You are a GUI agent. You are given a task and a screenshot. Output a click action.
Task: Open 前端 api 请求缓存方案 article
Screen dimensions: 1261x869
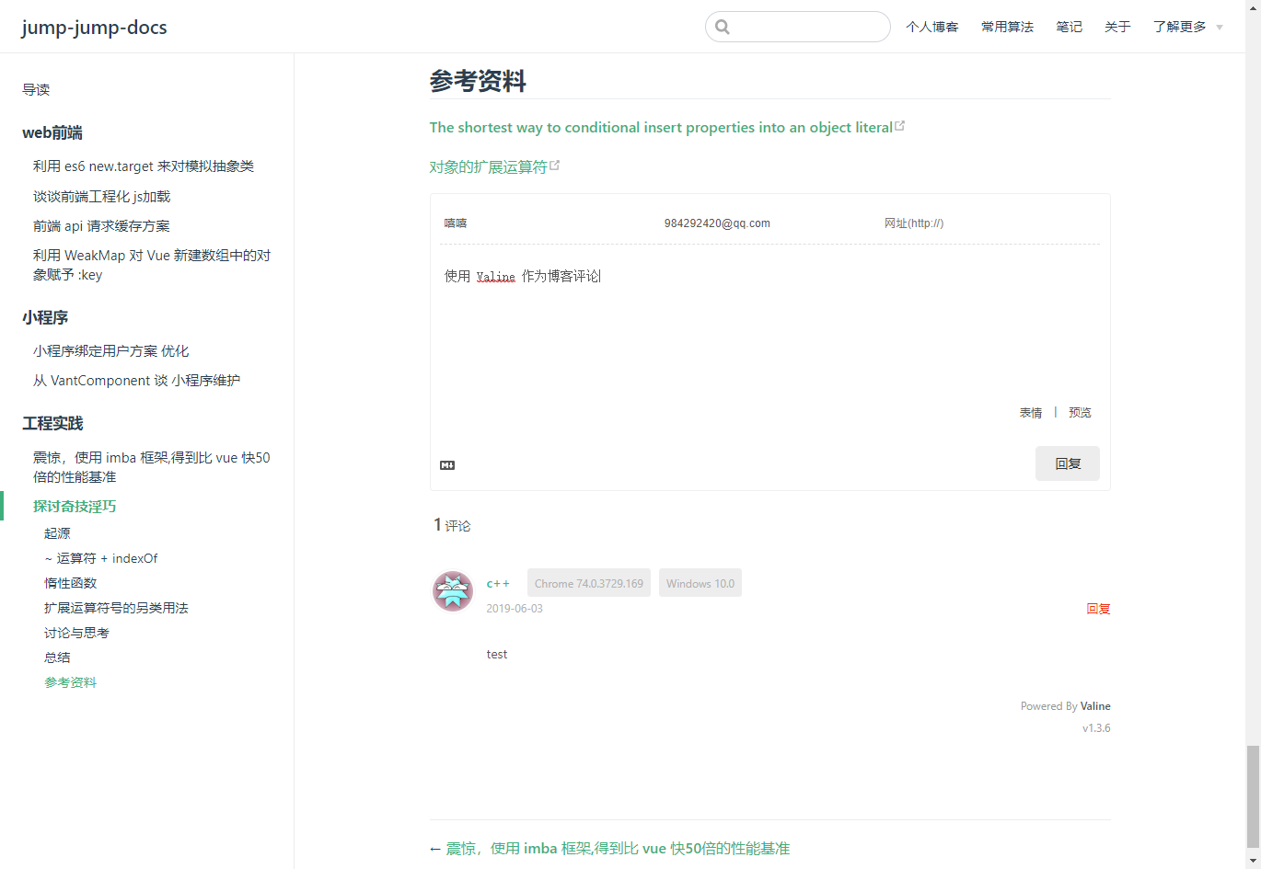point(101,225)
